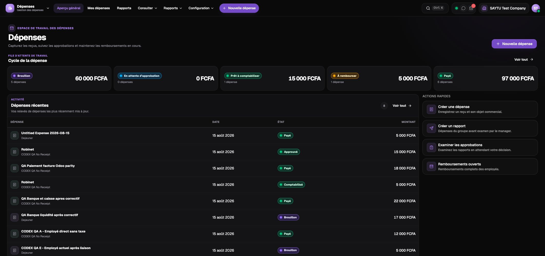Click the icon on Remboursements ouverts card
The height and width of the screenshot is (256, 545).
(431, 166)
